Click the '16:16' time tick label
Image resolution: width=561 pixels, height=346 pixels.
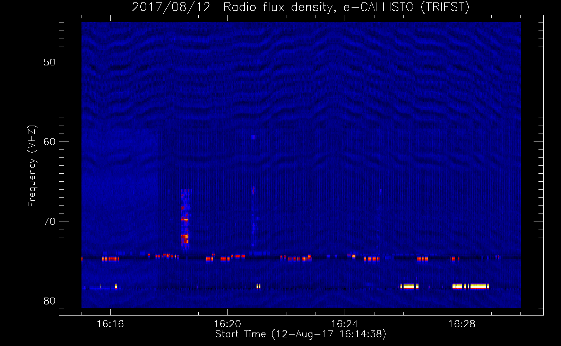point(110,324)
